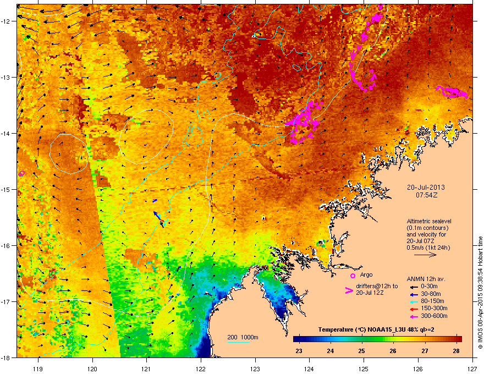Click latitude axis label -15
The height and width of the screenshot is (374, 484).
pyautogui.click(x=5, y=189)
